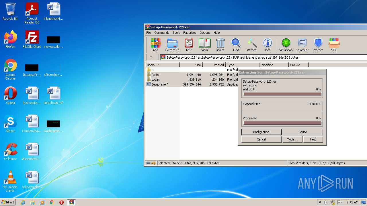Viewport: 367px width, 206px height.
Task: Click the Delete trash can icon
Action: (x=220, y=45)
